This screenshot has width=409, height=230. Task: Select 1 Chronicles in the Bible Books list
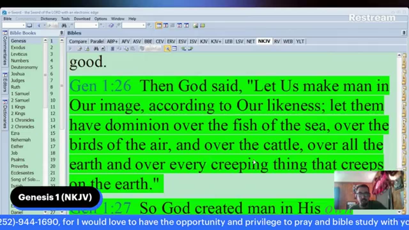coord(22,120)
